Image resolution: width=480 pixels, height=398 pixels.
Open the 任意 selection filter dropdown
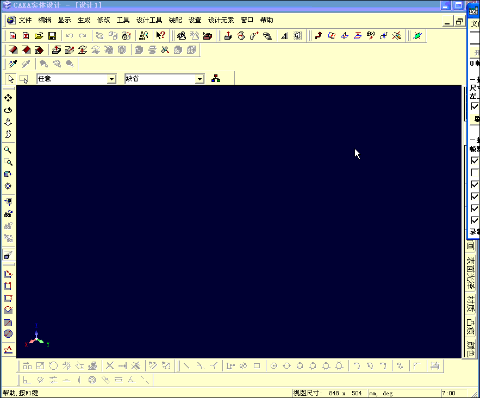112,79
